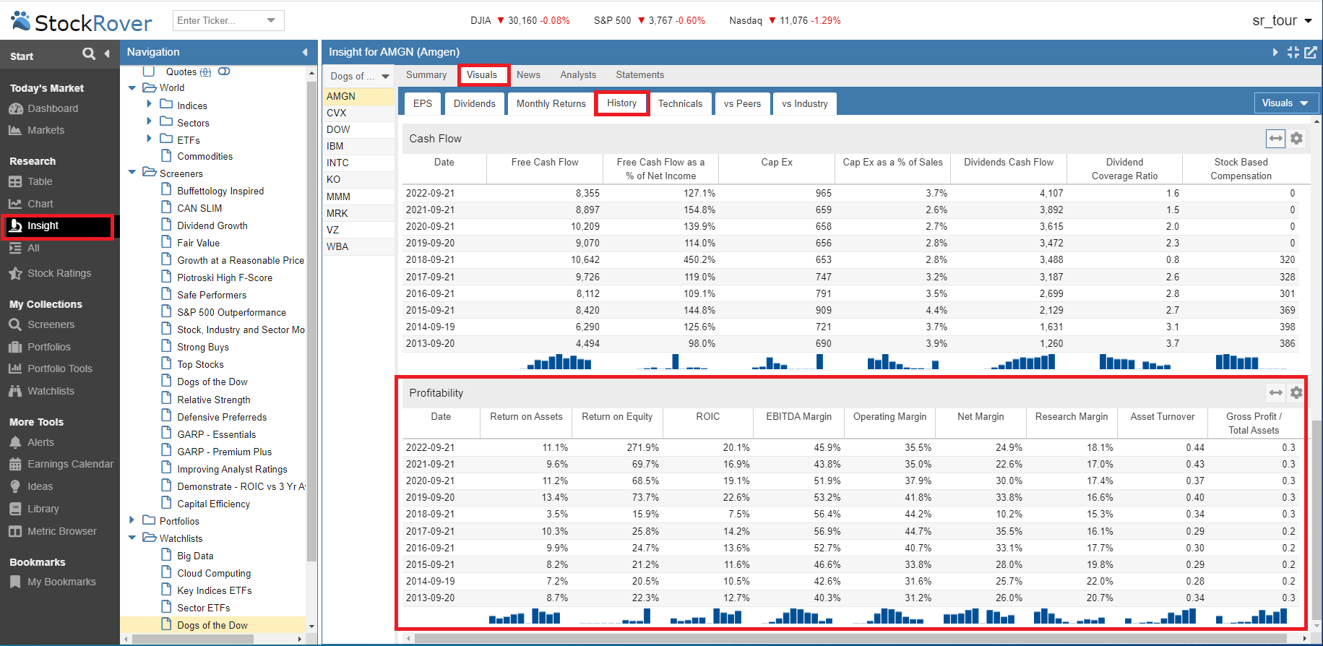The image size is (1323, 646).
Task: Open the vs Peers subtab
Action: coord(743,103)
